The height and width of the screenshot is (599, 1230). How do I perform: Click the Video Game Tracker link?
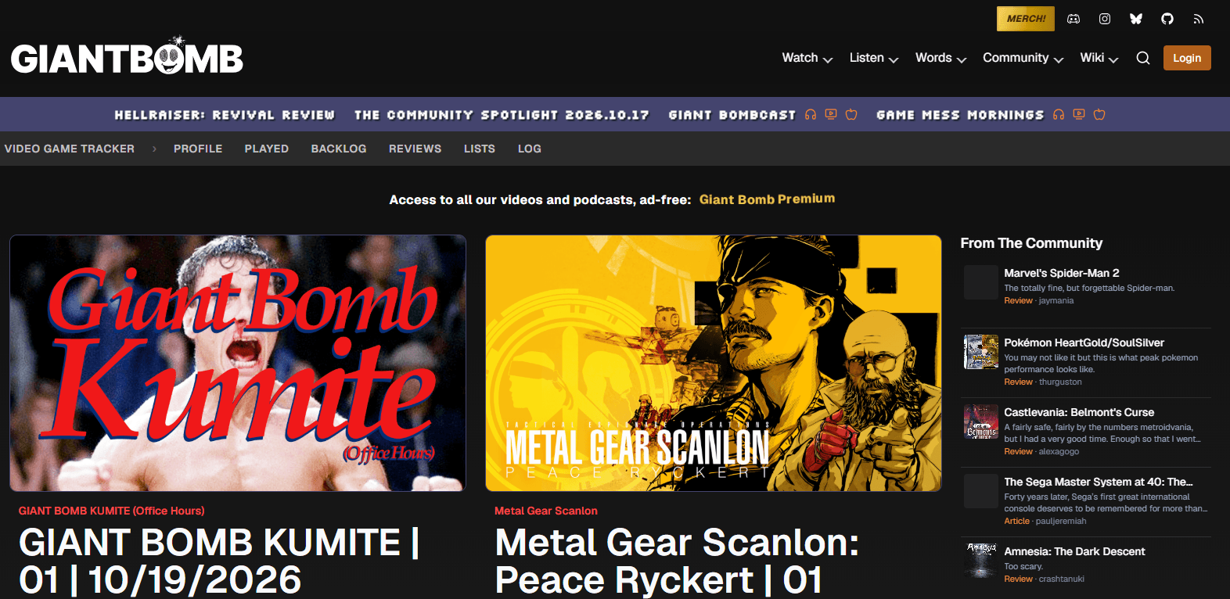click(x=70, y=149)
